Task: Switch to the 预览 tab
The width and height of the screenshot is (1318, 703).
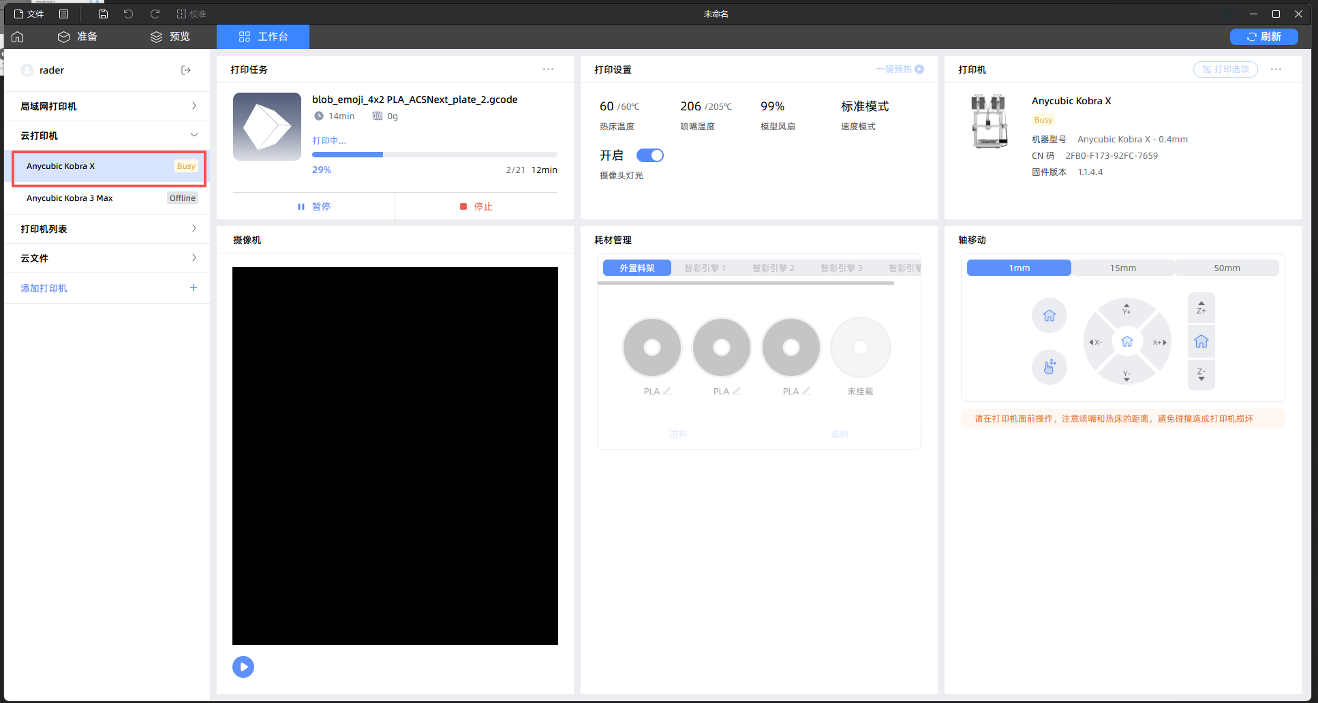Action: pos(170,37)
